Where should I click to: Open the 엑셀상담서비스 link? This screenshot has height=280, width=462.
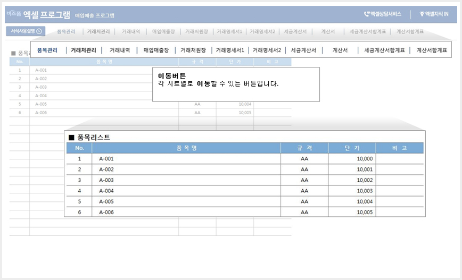[x=383, y=14]
